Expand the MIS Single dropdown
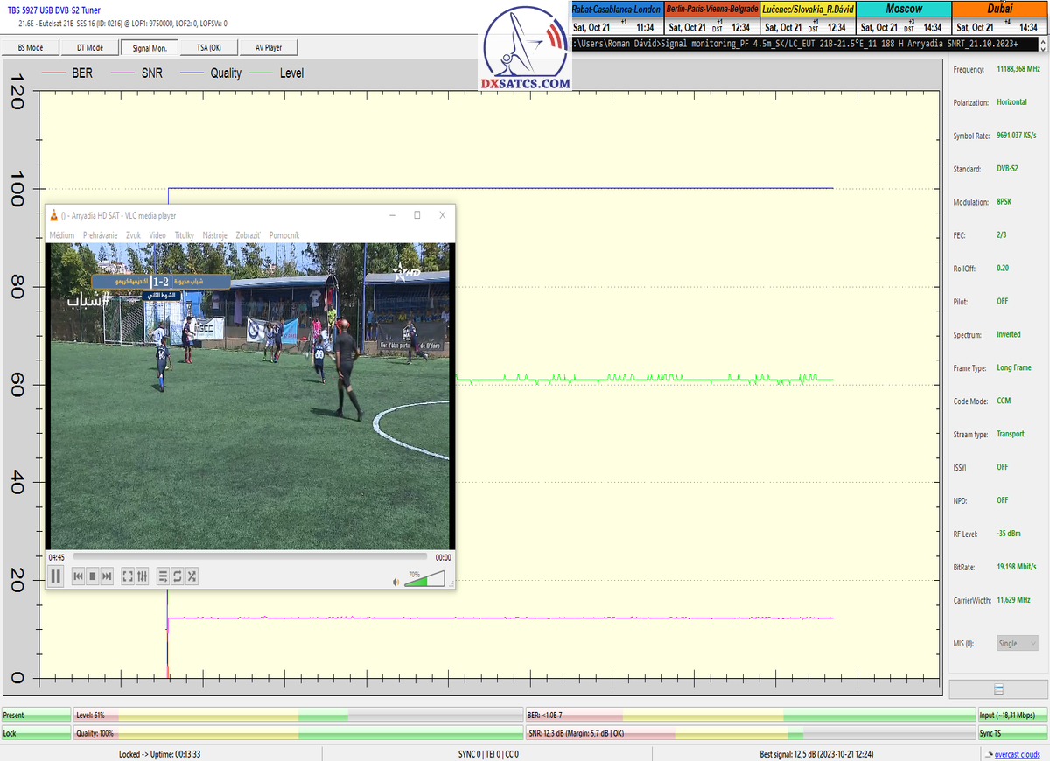This screenshot has height=761, width=1050. [1017, 643]
